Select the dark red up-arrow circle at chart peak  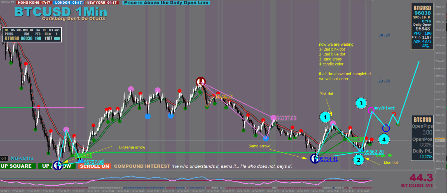(x=201, y=82)
